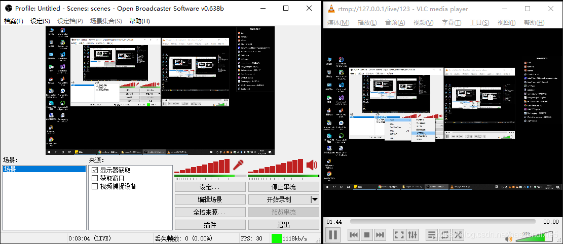Image resolution: width=563 pixels, height=244 pixels.
Task: Expand the 开始录制 dropdown arrow
Action: (x=315, y=199)
